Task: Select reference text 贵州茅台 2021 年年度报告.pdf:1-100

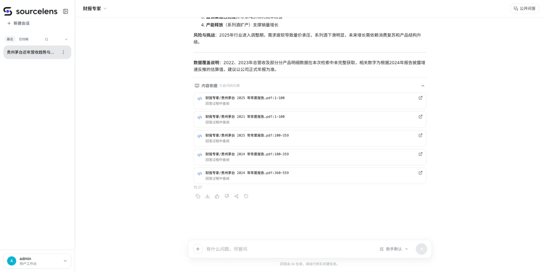Action: coord(245,117)
